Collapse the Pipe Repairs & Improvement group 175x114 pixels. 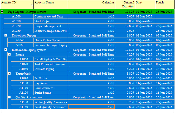[x=2, y=12]
